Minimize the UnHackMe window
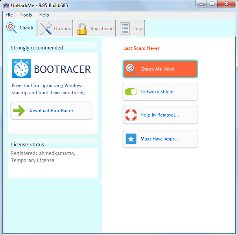238x235 pixels. click(201, 4)
